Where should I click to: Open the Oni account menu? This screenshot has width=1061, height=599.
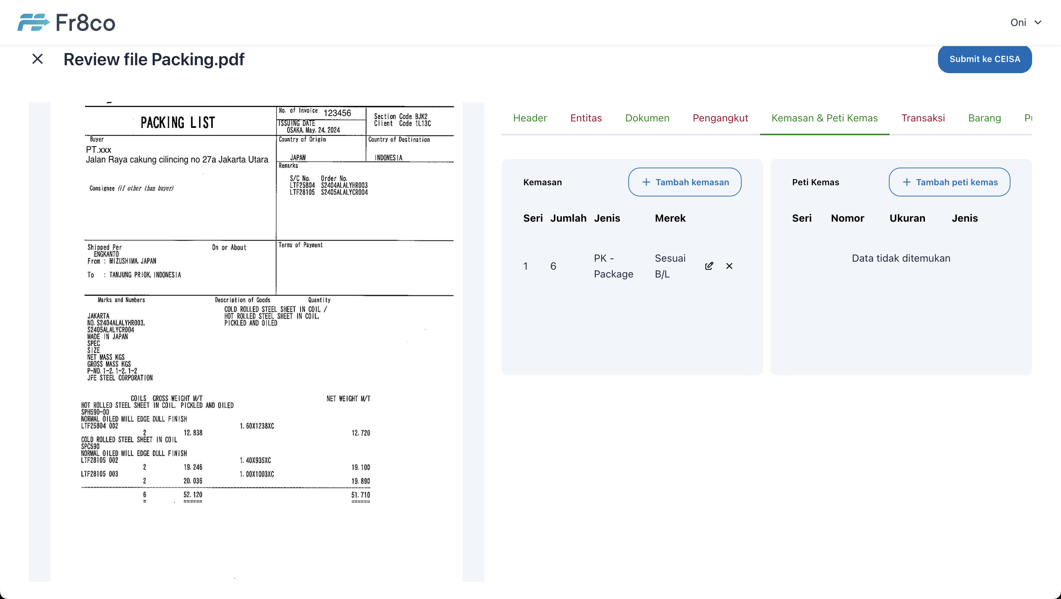pyautogui.click(x=1018, y=22)
